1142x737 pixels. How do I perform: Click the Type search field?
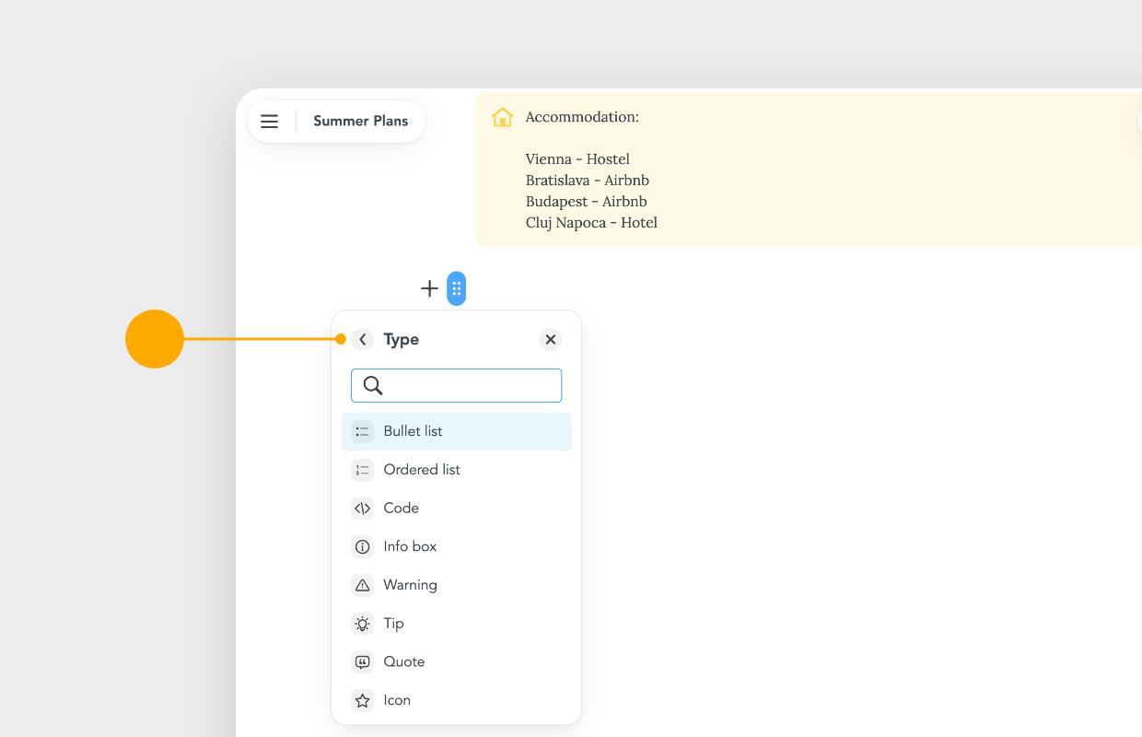pyautogui.click(x=456, y=386)
